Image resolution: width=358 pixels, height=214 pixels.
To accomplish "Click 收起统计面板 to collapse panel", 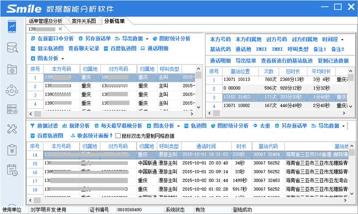I will click(92, 136).
